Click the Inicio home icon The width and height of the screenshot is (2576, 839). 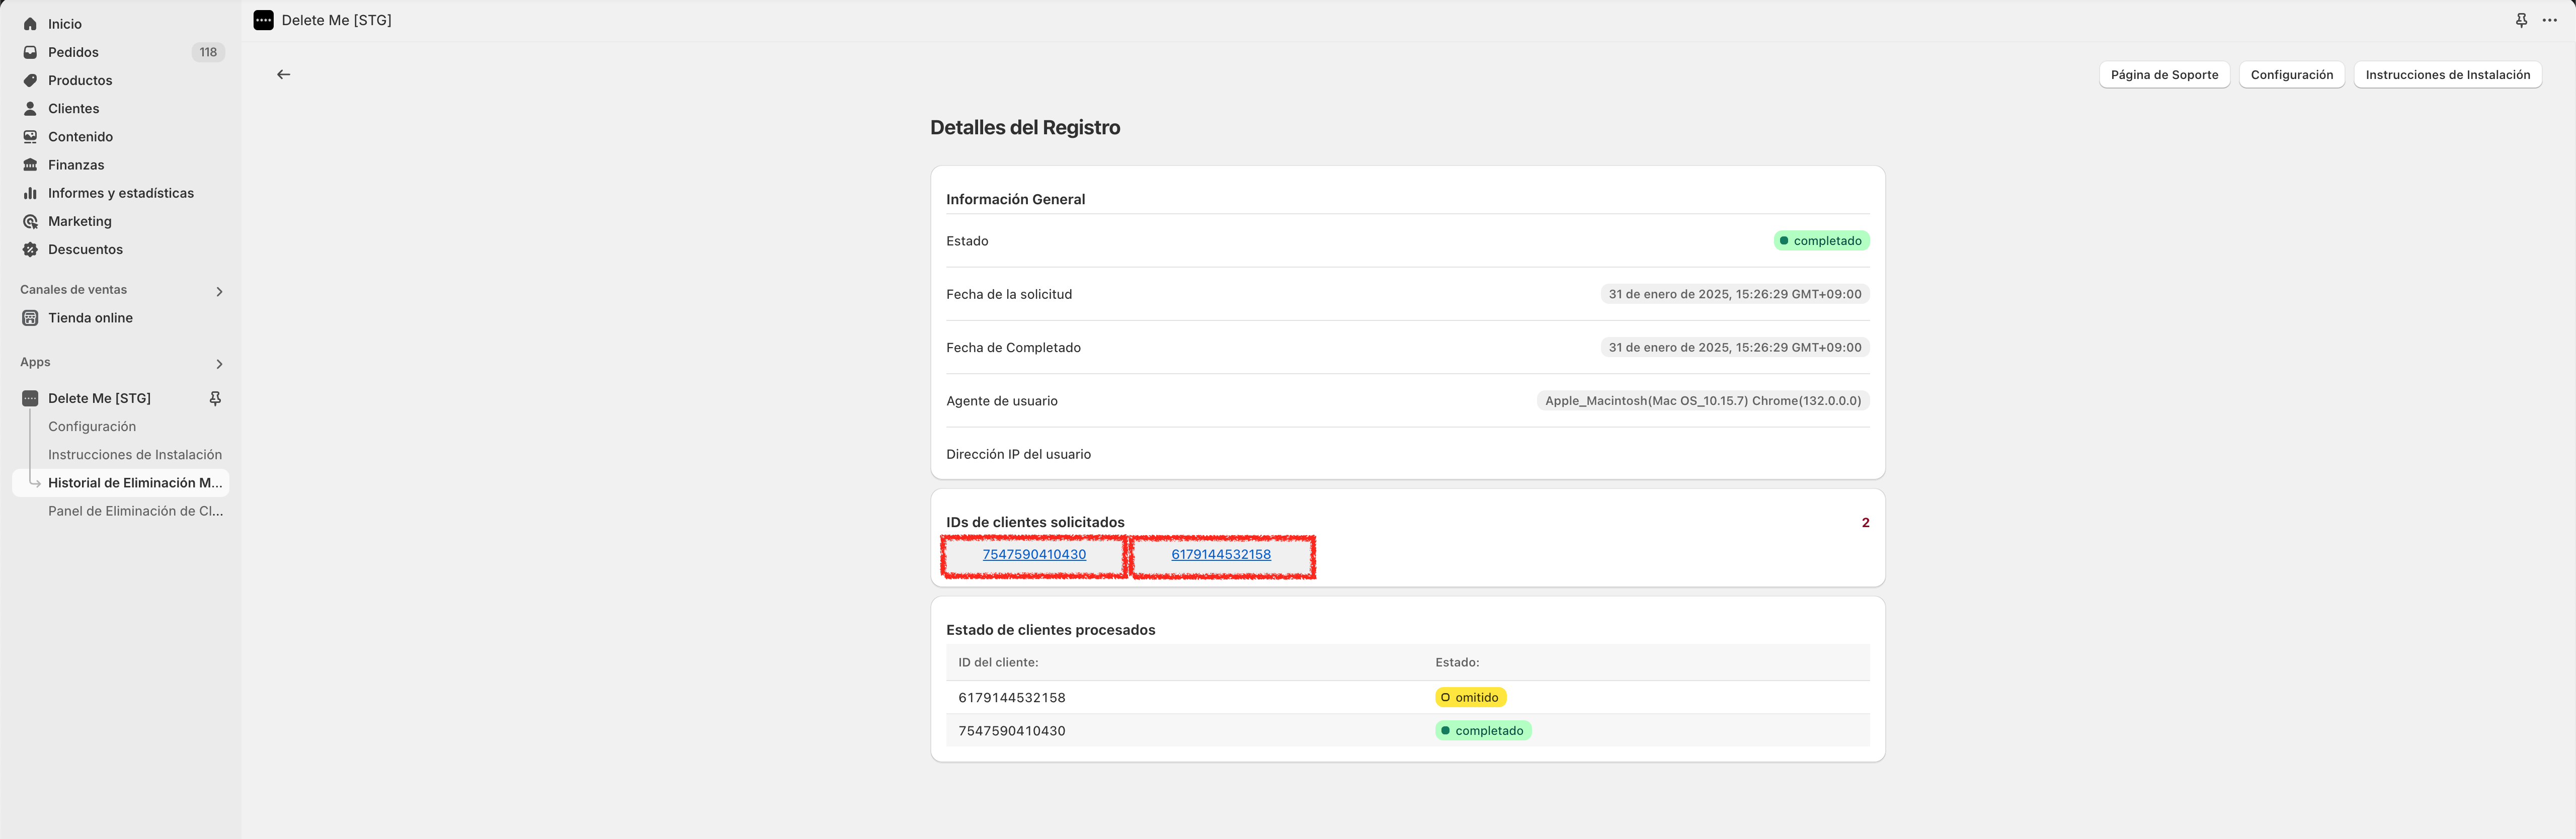click(x=30, y=24)
